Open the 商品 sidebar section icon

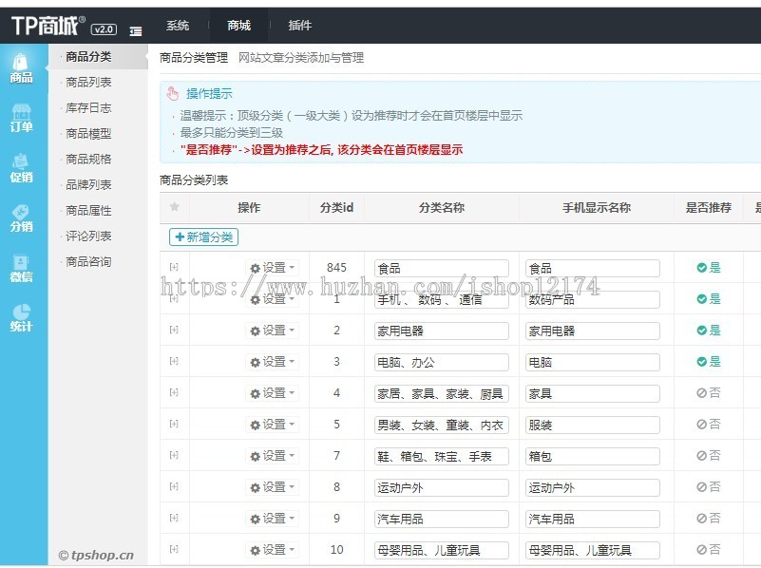tap(21, 68)
